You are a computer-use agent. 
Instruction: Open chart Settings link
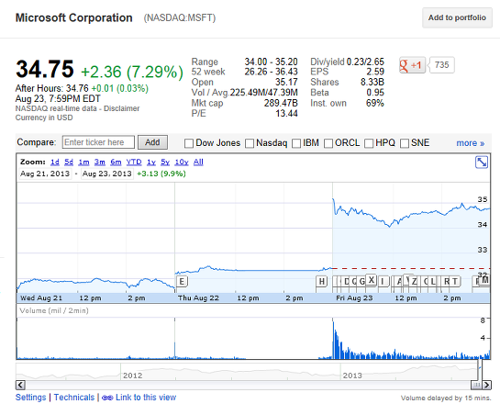tap(30, 398)
